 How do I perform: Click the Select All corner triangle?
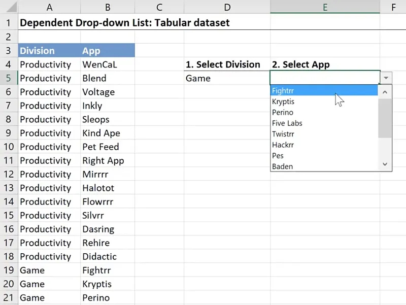point(9,7)
